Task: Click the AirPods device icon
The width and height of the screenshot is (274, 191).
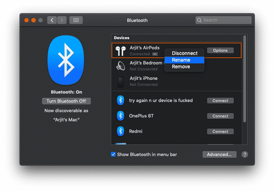Action: pyautogui.click(x=121, y=51)
